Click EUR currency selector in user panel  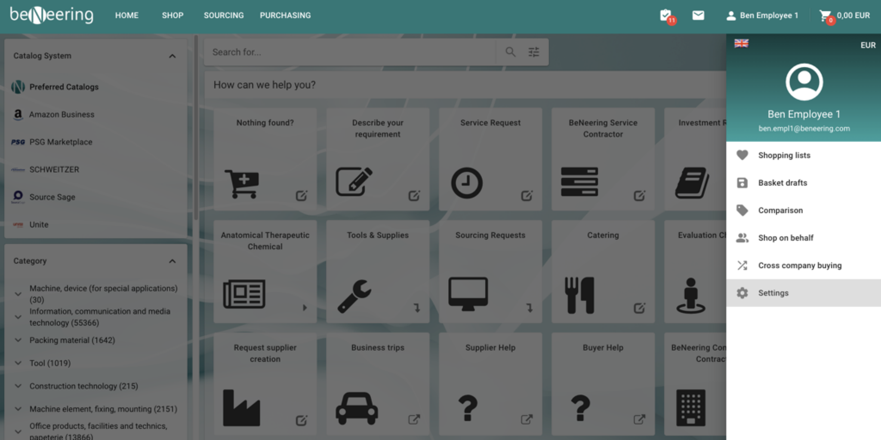(867, 45)
